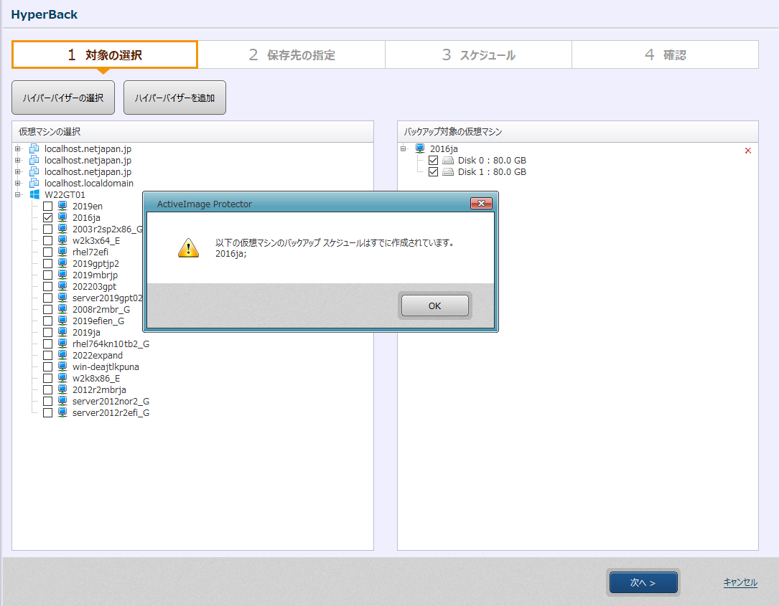The image size is (779, 606).
Task: Check the rhel764kn10tb2_G checkbox
Action: (47, 344)
